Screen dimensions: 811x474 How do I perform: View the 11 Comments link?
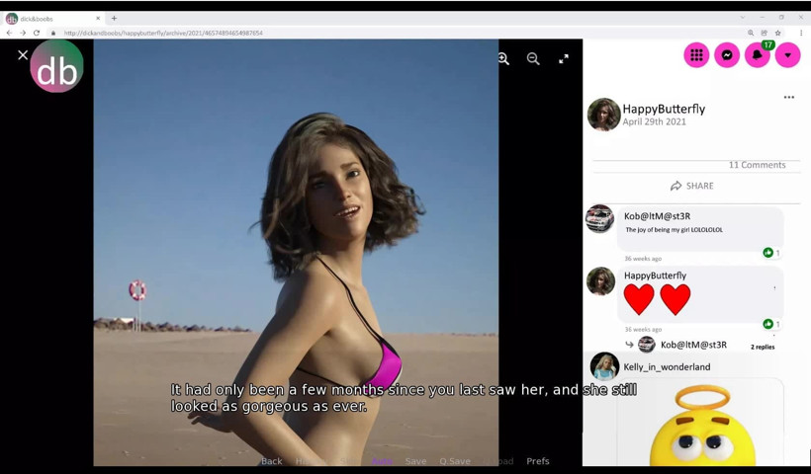point(757,165)
